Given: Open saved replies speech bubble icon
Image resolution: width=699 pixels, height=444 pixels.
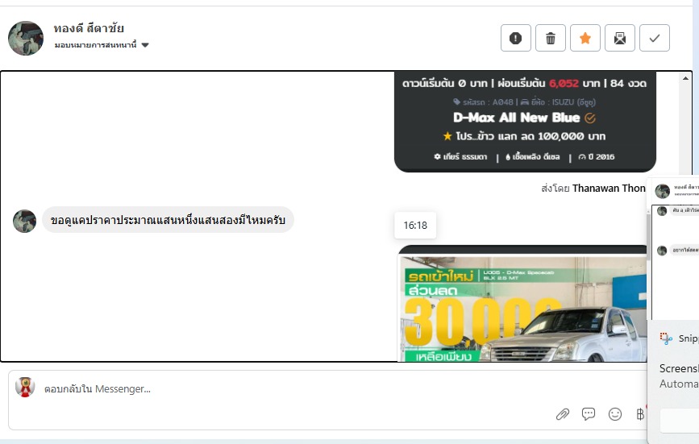Looking at the screenshot, I should point(589,414).
